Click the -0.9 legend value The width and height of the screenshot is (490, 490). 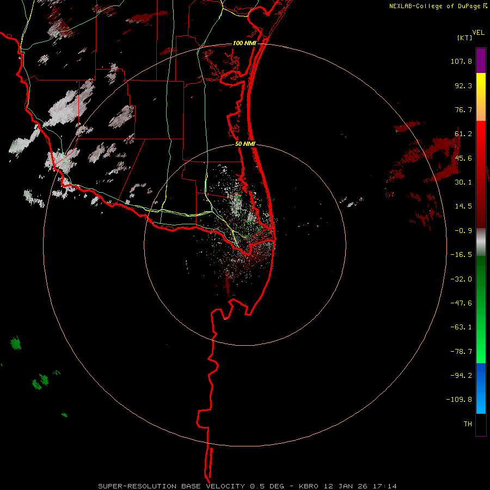[x=463, y=231]
